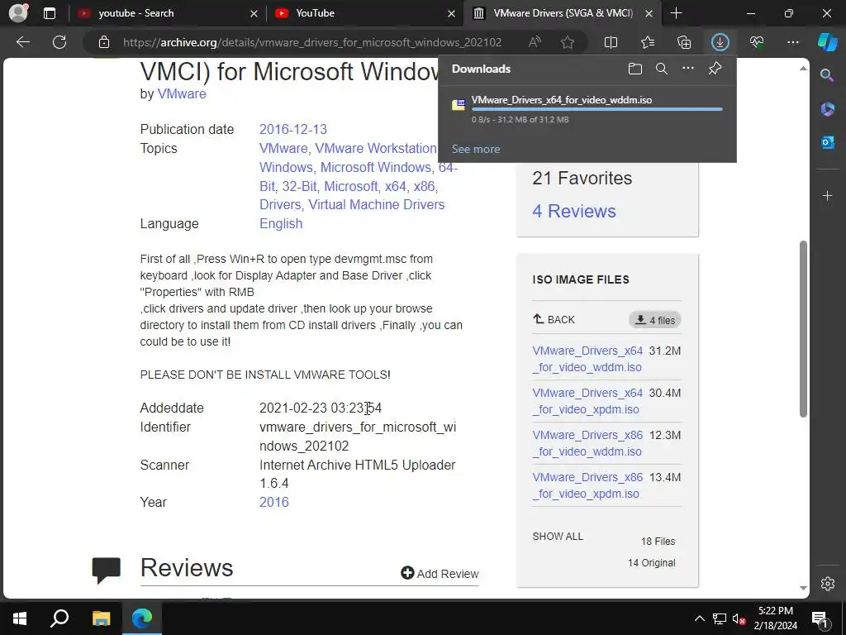This screenshot has height=635, width=846.
Task: Open the Microsoft 365 sidebar icon
Action: point(827,109)
